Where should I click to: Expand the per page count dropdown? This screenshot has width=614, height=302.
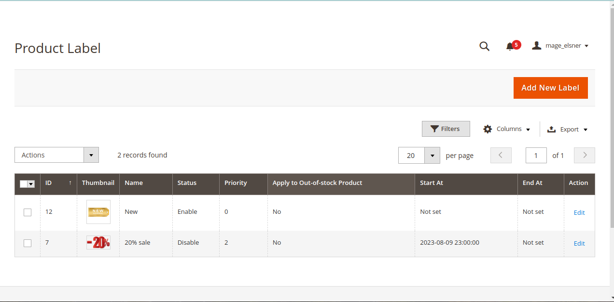(x=432, y=156)
